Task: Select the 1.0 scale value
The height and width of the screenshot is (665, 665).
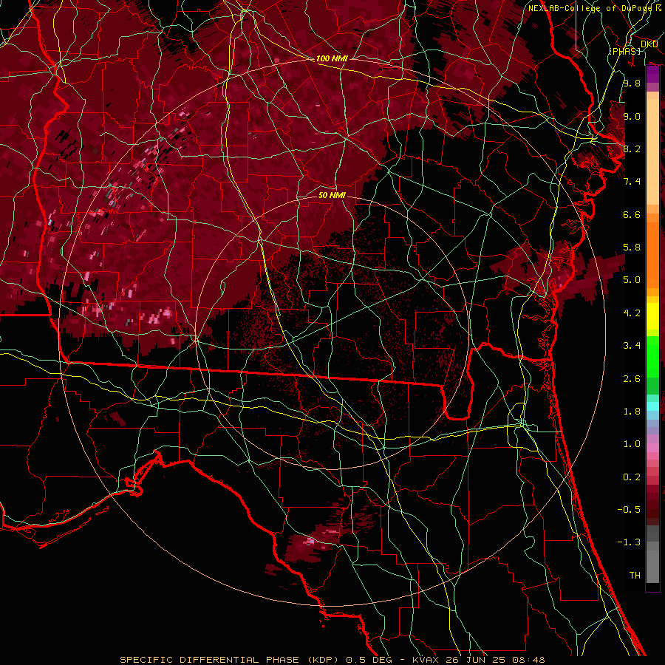Action: click(x=632, y=444)
